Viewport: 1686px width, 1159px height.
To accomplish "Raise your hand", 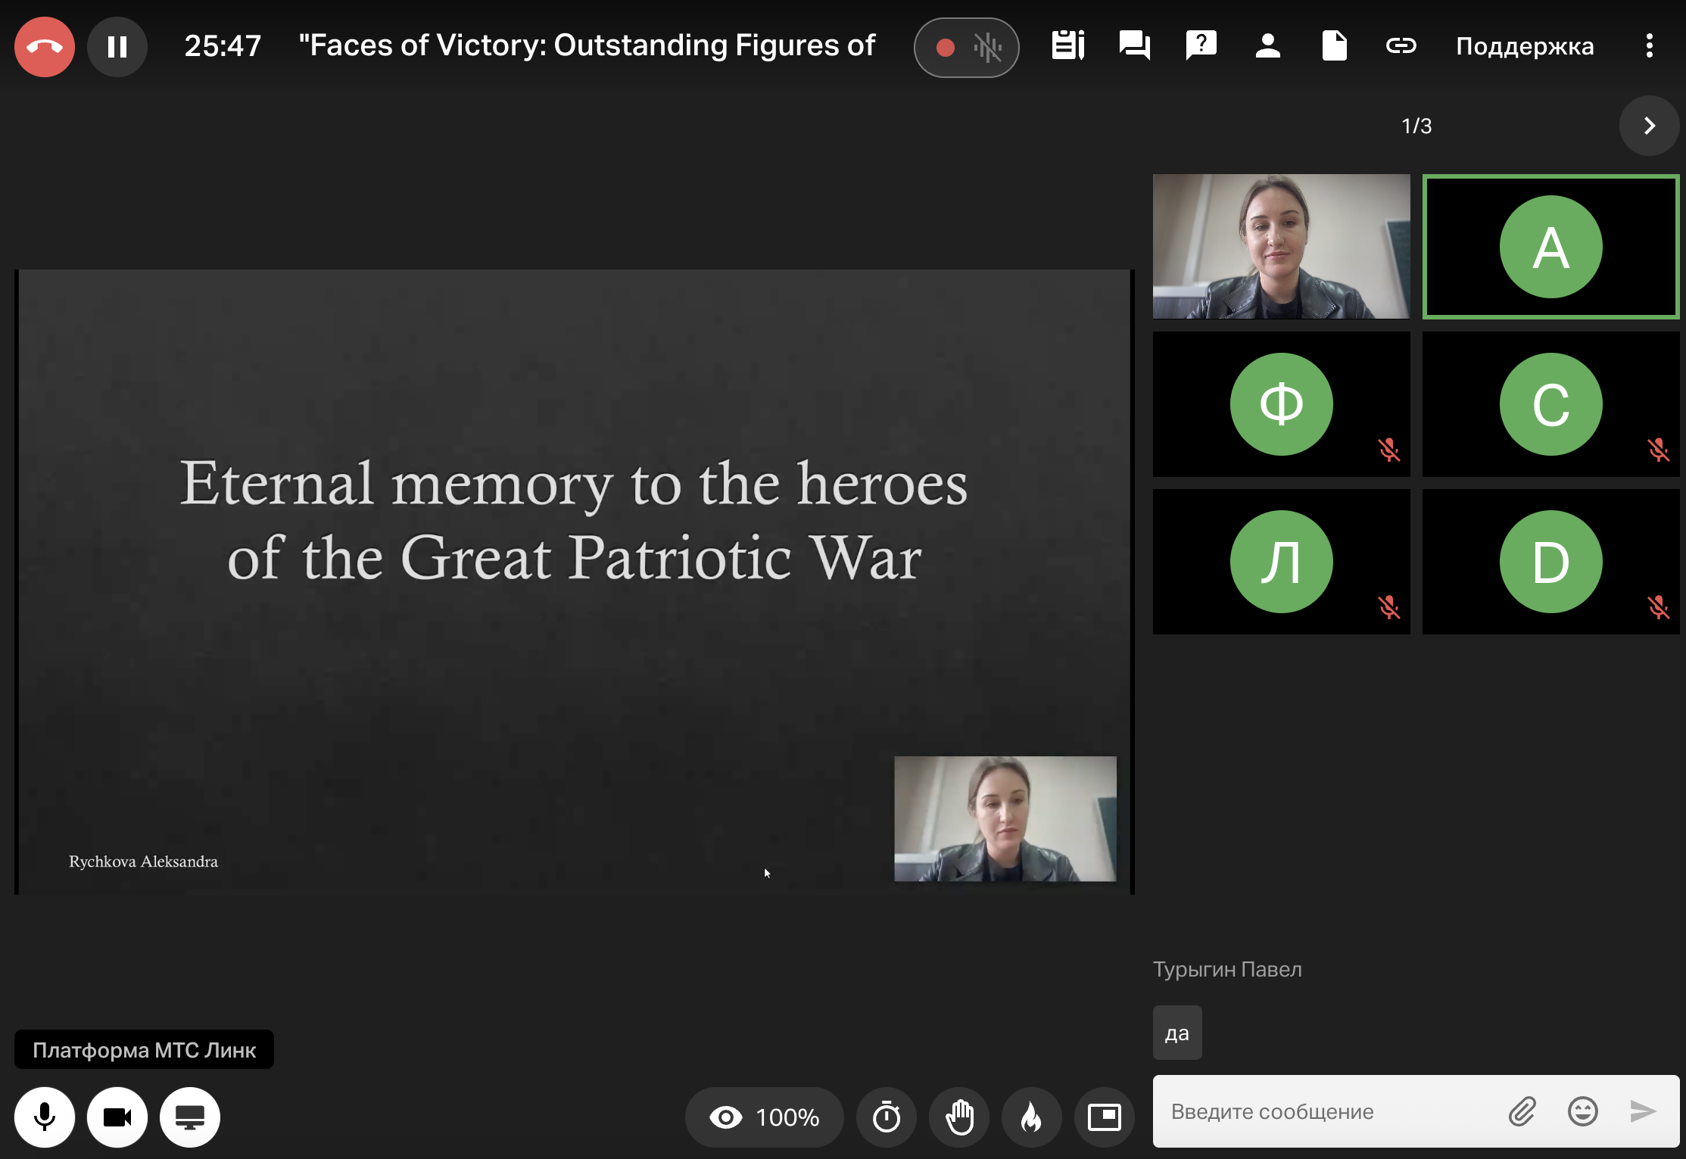I will [959, 1117].
